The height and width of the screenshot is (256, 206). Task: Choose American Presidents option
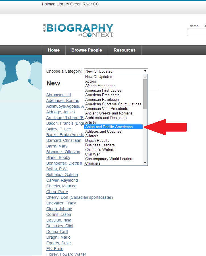(x=113, y=95)
